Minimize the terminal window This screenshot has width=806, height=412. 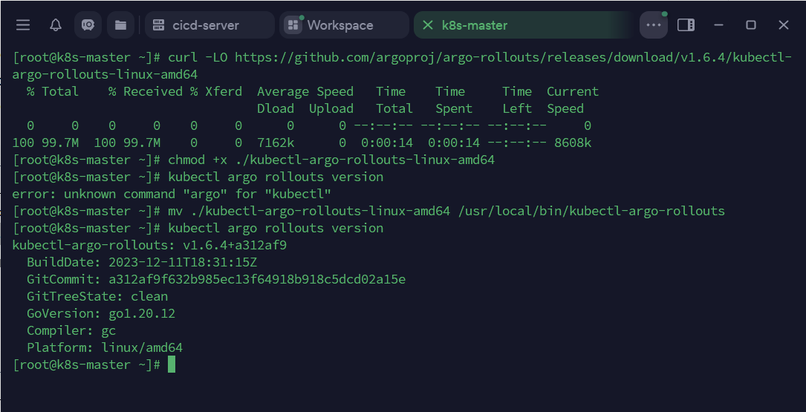[718, 25]
